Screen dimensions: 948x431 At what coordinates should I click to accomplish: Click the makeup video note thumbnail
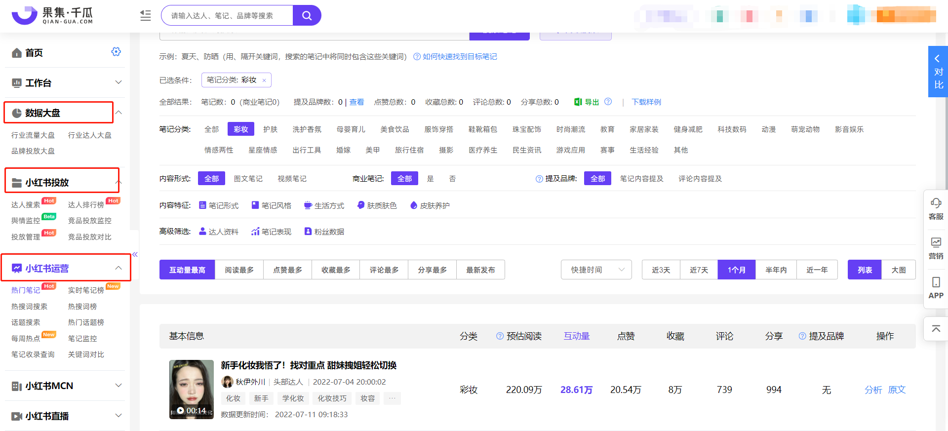tap(192, 390)
